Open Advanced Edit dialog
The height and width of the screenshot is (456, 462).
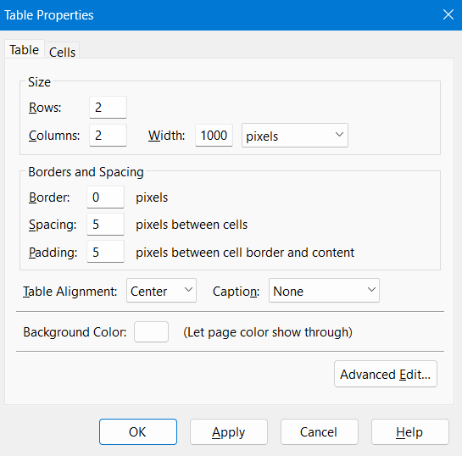coord(386,374)
